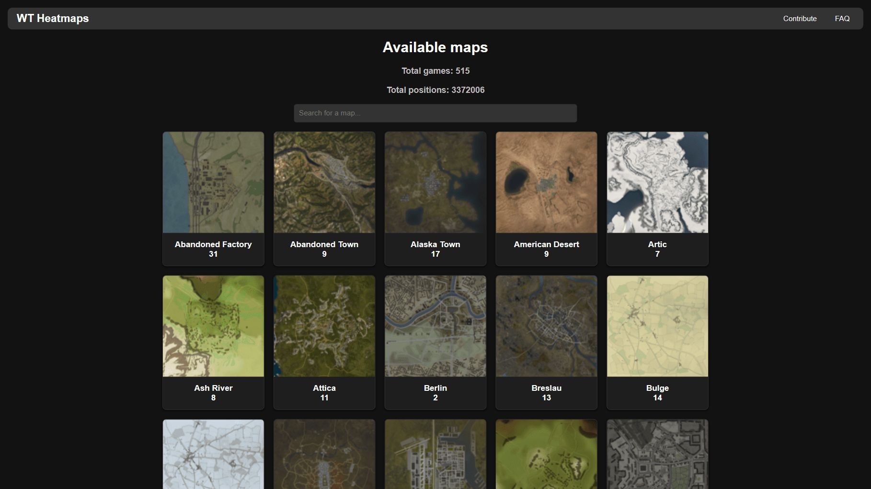This screenshot has width=871, height=489.
Task: Open the snowy Artic map image
Action: click(x=657, y=182)
